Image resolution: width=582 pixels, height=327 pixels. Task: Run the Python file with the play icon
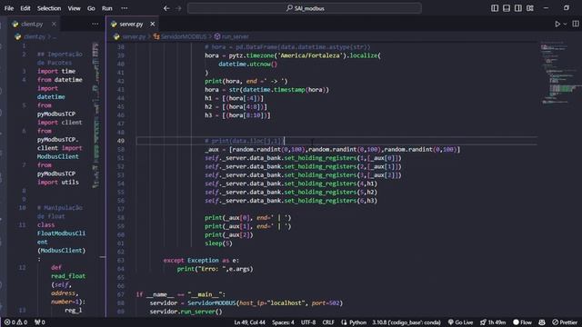coord(557,25)
